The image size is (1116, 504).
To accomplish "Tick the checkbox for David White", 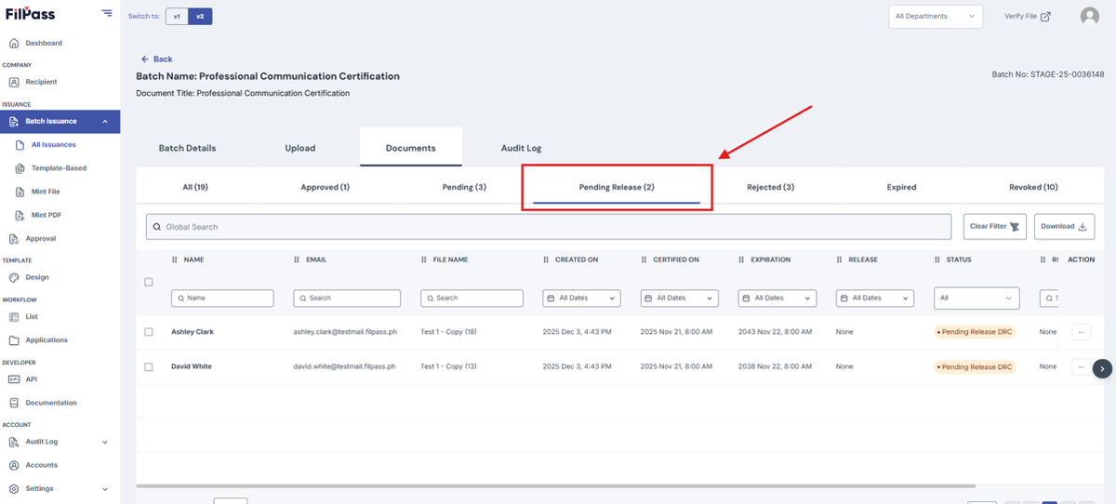I will click(149, 367).
